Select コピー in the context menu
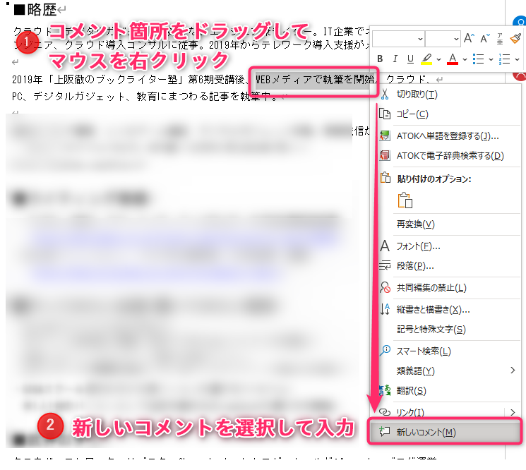 [412, 114]
